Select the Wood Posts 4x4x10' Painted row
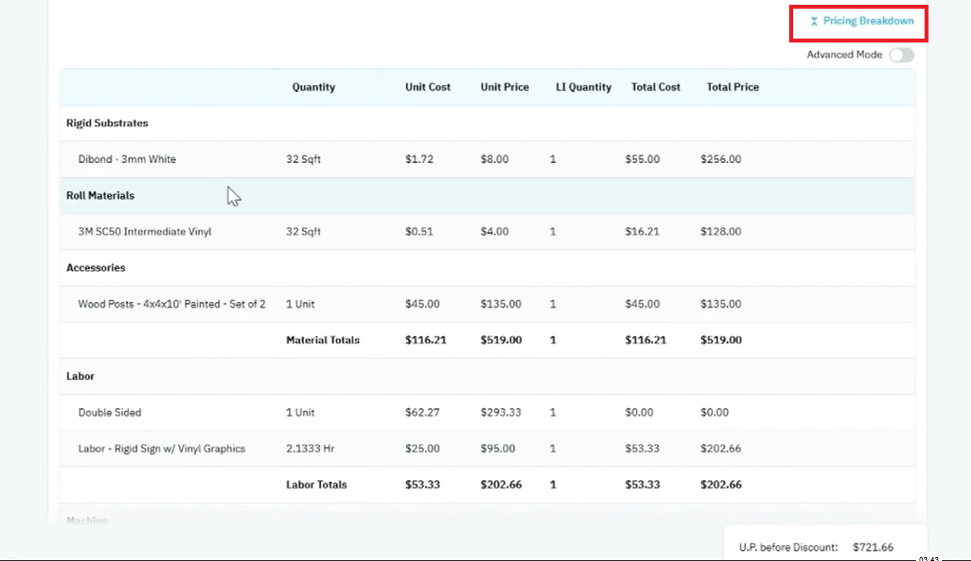Screen dimensions: 971x561 pos(487,304)
